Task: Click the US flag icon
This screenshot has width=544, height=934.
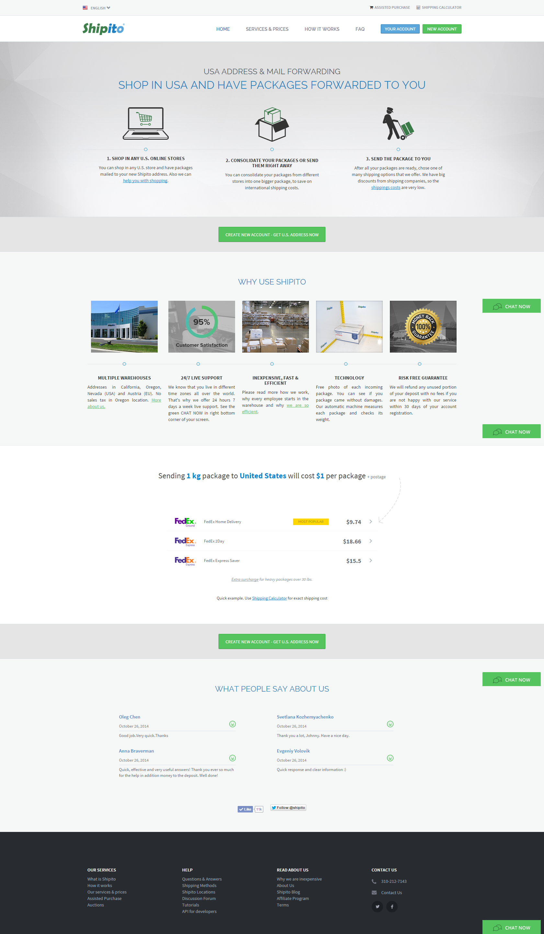Action: [x=85, y=8]
